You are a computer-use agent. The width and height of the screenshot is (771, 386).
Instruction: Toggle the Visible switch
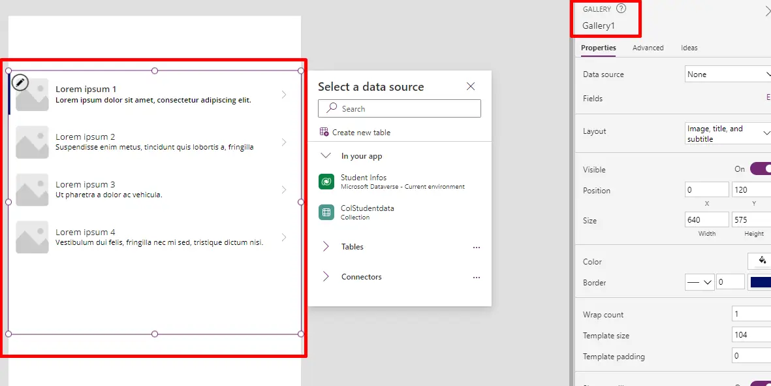(760, 169)
